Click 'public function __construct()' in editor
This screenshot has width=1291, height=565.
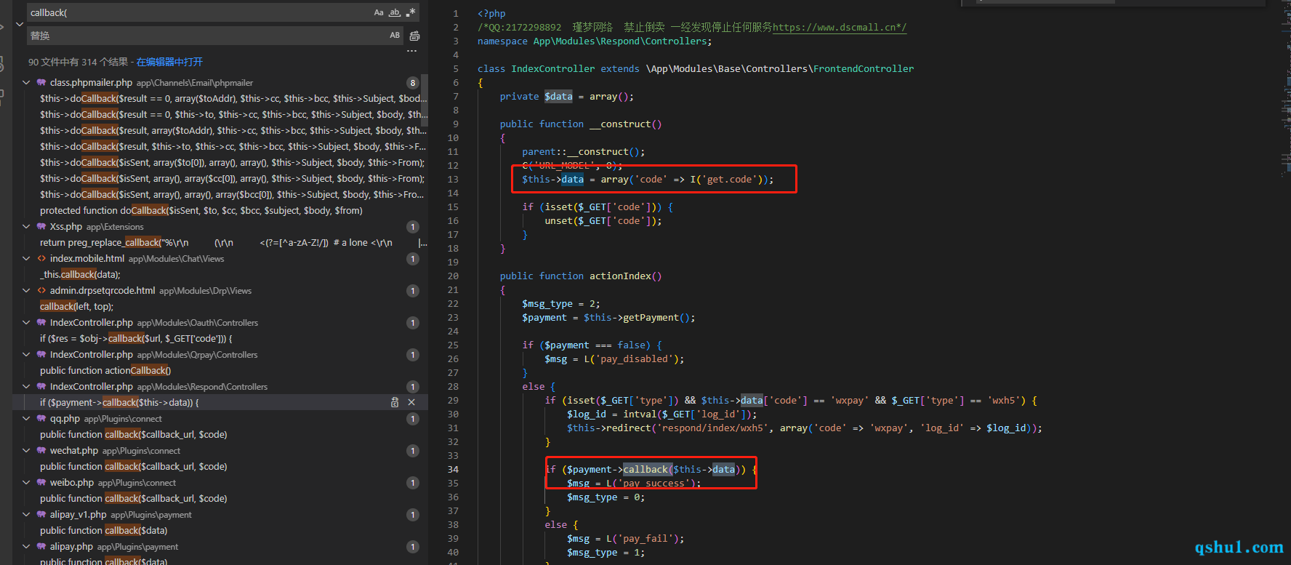point(581,124)
